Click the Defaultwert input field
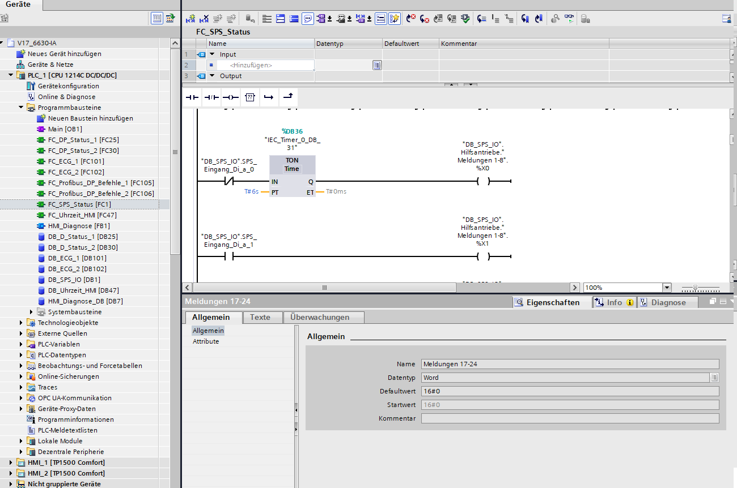 coord(570,391)
